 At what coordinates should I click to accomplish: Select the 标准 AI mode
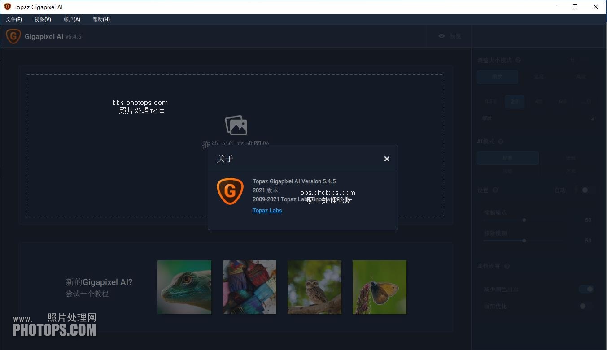click(x=508, y=158)
